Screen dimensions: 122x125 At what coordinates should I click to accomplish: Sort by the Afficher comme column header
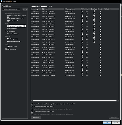pos(72,9)
